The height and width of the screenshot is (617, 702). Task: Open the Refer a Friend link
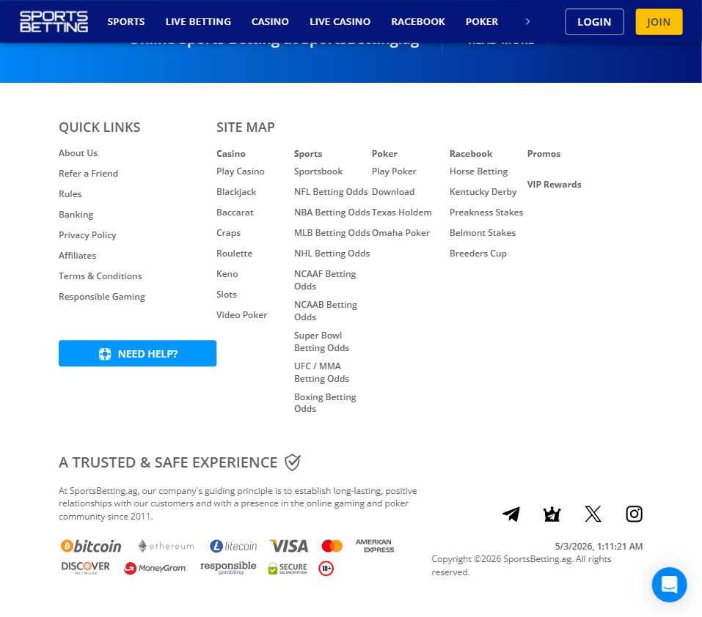point(88,174)
